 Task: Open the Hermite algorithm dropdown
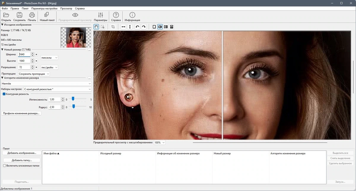coord(46,84)
